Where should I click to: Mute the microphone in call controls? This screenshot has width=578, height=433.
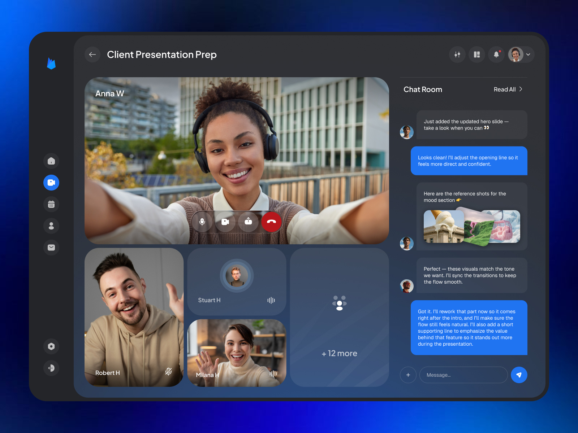(202, 222)
